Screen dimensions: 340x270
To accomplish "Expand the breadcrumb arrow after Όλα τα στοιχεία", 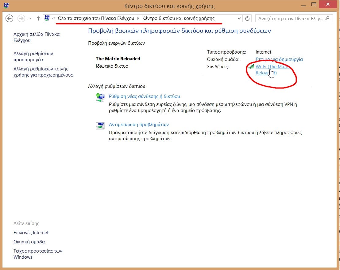I will 138,18.
